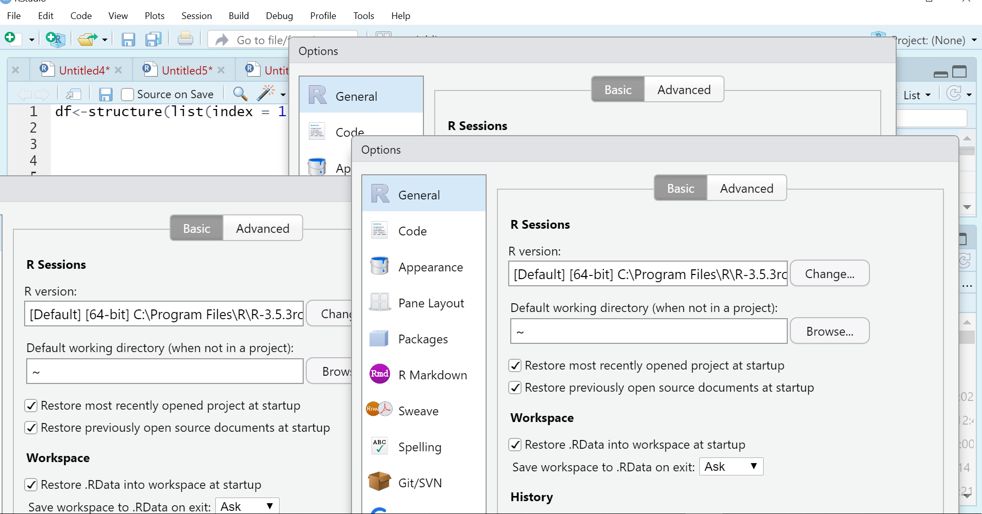Switch to the Advanced tab

coord(746,188)
